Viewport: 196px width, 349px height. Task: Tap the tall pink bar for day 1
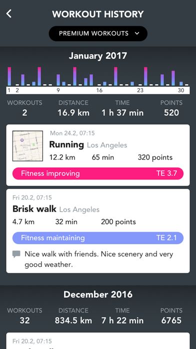tap(9, 76)
